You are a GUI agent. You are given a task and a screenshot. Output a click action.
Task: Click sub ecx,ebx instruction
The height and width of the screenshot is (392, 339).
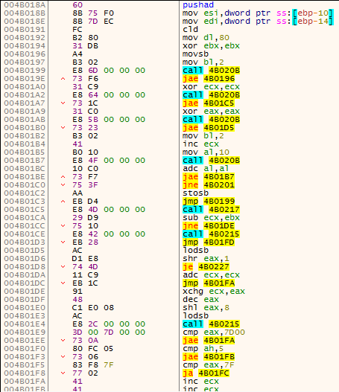[211, 217]
